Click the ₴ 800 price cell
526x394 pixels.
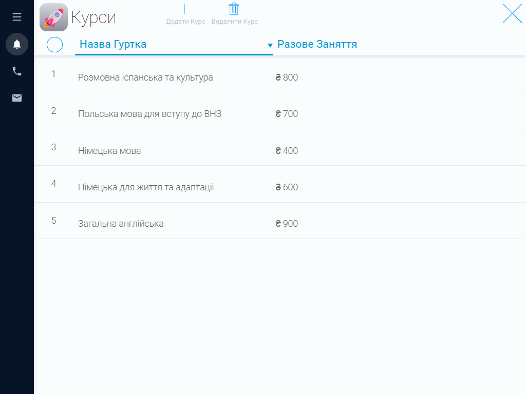pyautogui.click(x=287, y=77)
